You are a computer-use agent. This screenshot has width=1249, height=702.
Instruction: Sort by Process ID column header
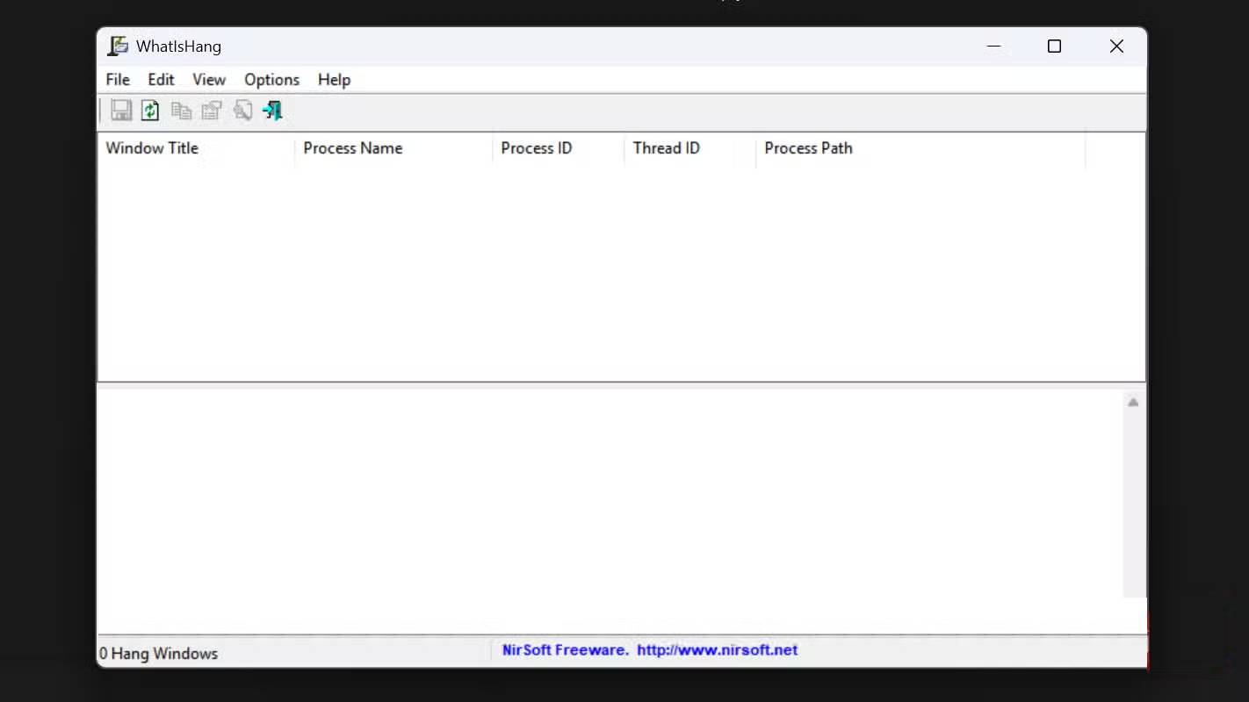click(x=558, y=148)
